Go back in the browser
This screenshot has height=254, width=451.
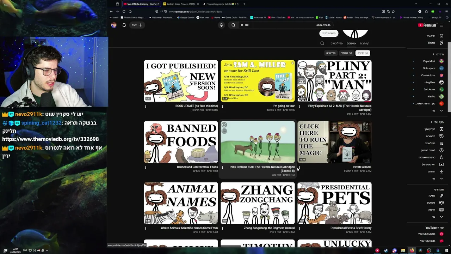[111, 12]
